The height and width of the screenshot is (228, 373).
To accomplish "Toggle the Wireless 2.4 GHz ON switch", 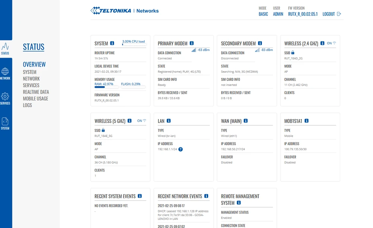I will [x=332, y=44].
